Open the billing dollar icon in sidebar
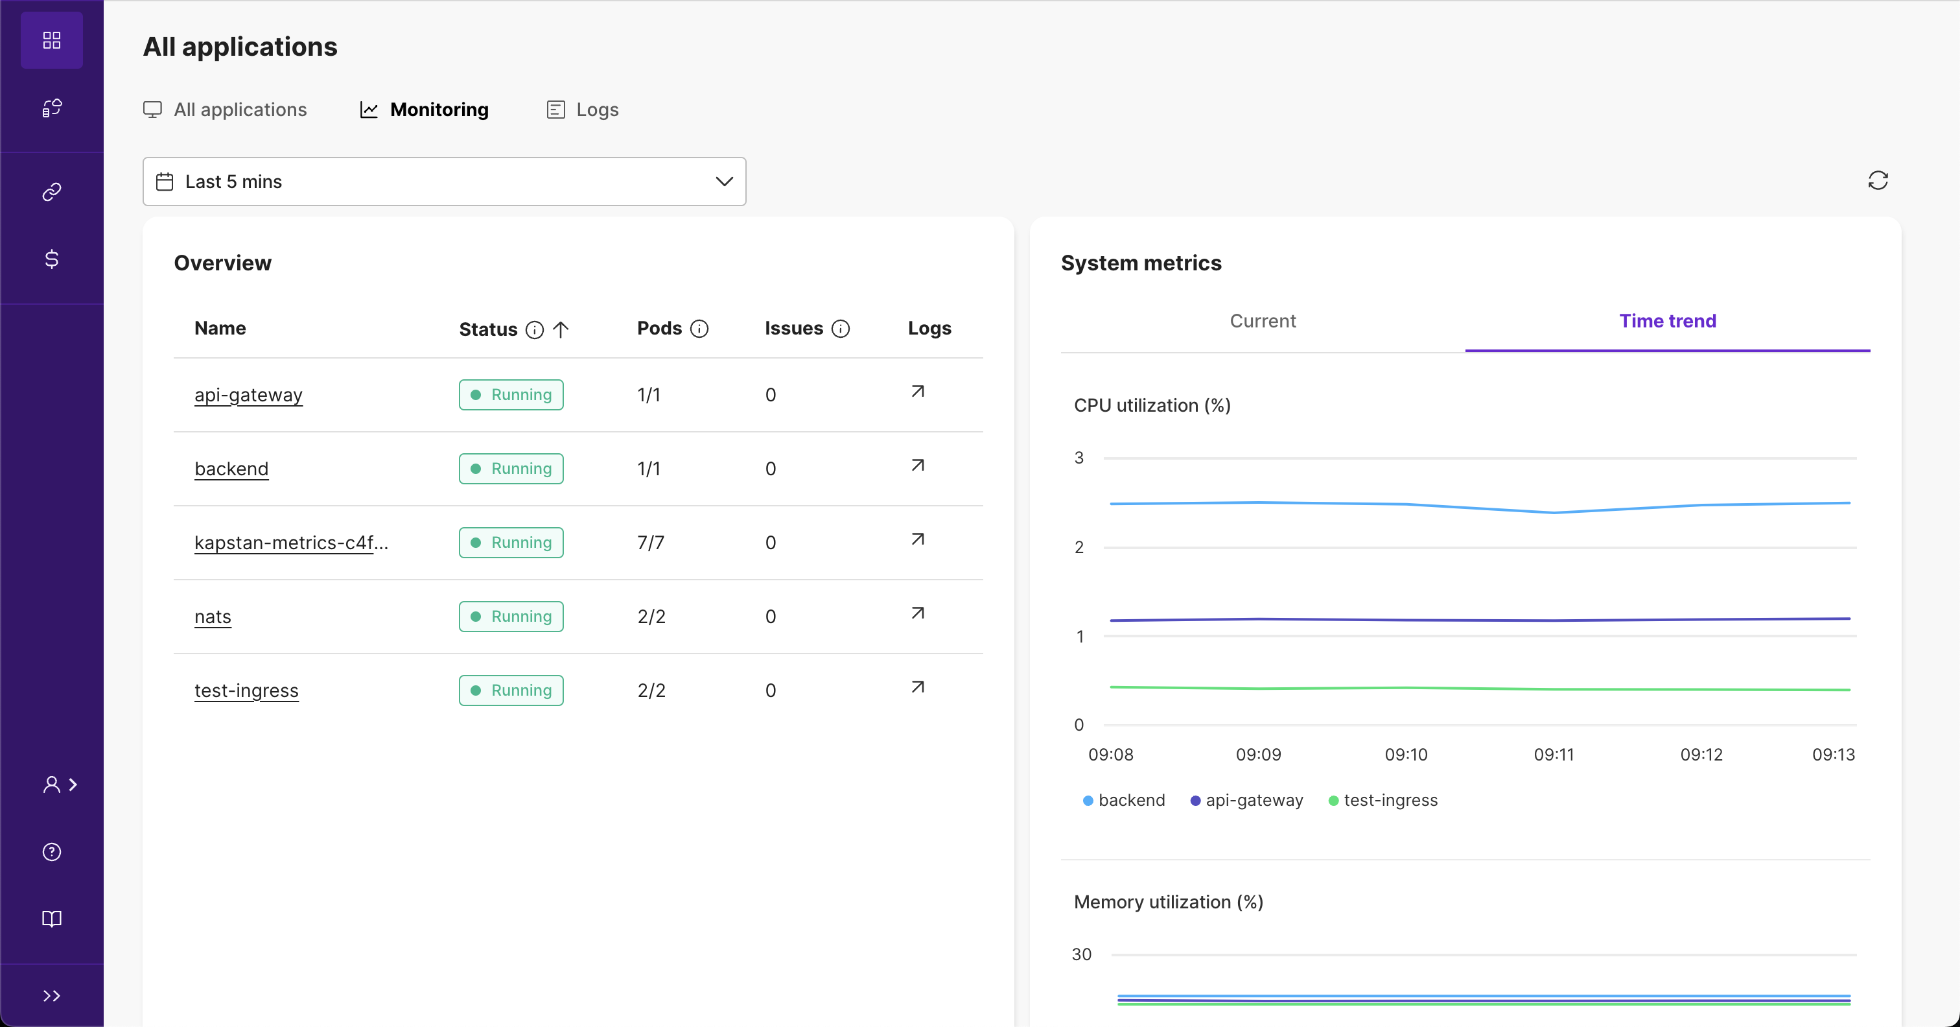This screenshot has height=1027, width=1960. click(52, 259)
